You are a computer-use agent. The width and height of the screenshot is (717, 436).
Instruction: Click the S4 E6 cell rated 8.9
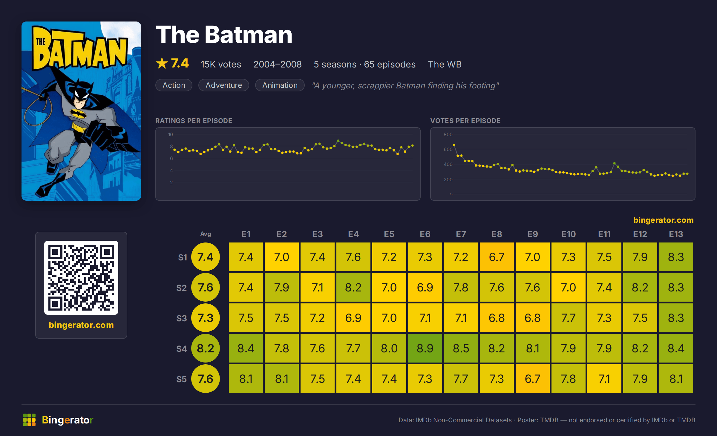tap(425, 349)
